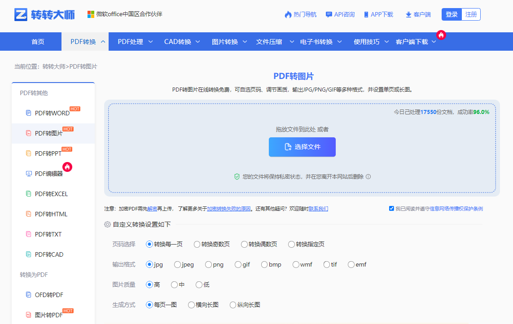This screenshot has width=513, height=324.
Task: Click the PDF转EXCEL sidebar icon
Action: [x=28, y=194]
